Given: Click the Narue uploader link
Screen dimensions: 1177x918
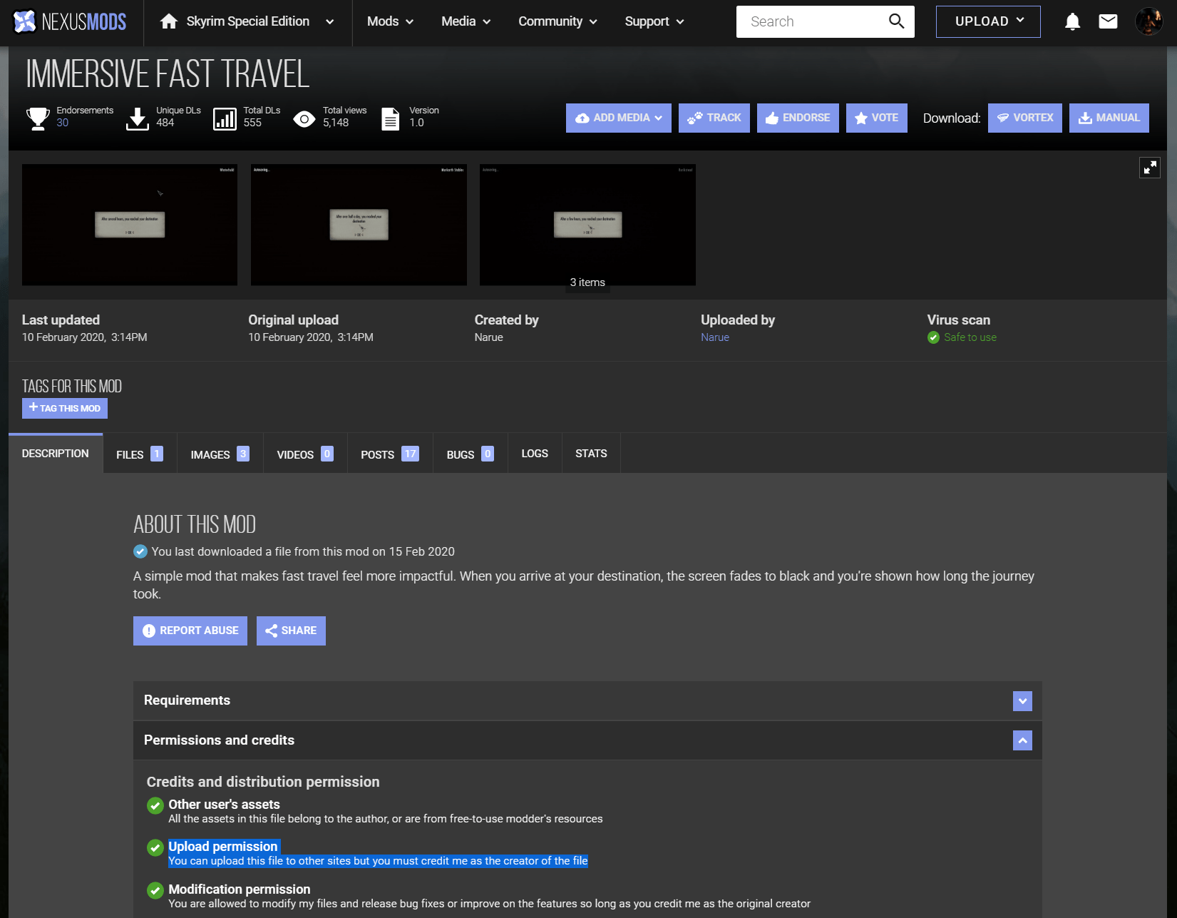Looking at the screenshot, I should pos(714,337).
